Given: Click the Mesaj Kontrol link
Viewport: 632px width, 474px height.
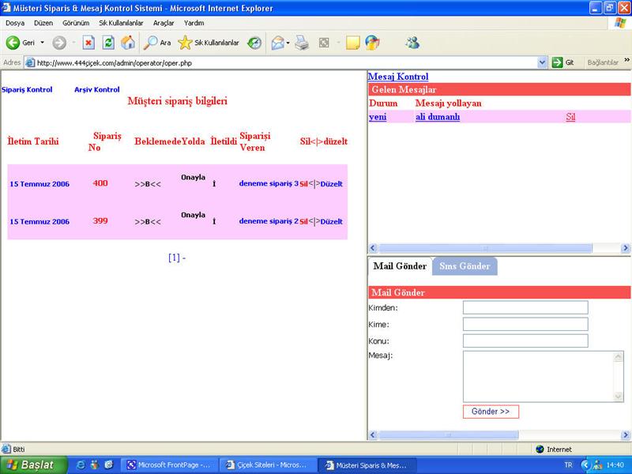Looking at the screenshot, I should pyautogui.click(x=398, y=77).
